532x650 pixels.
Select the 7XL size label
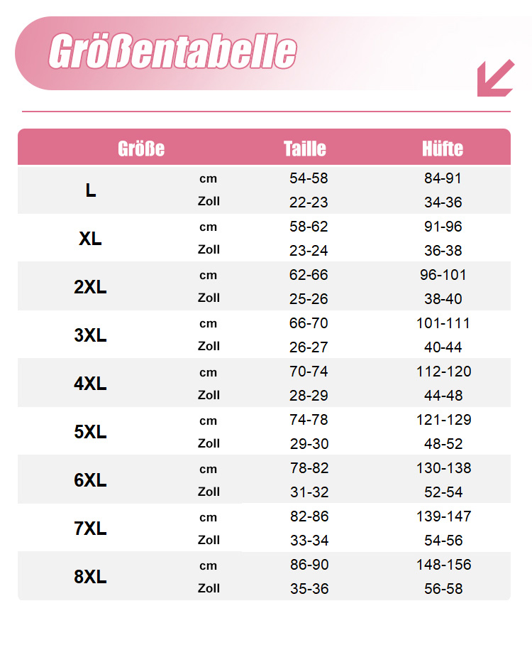tap(90, 529)
